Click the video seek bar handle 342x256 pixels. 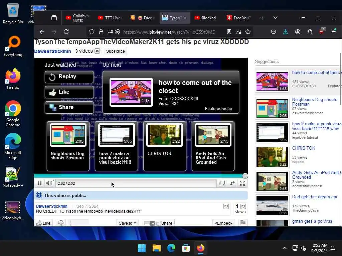245,176
